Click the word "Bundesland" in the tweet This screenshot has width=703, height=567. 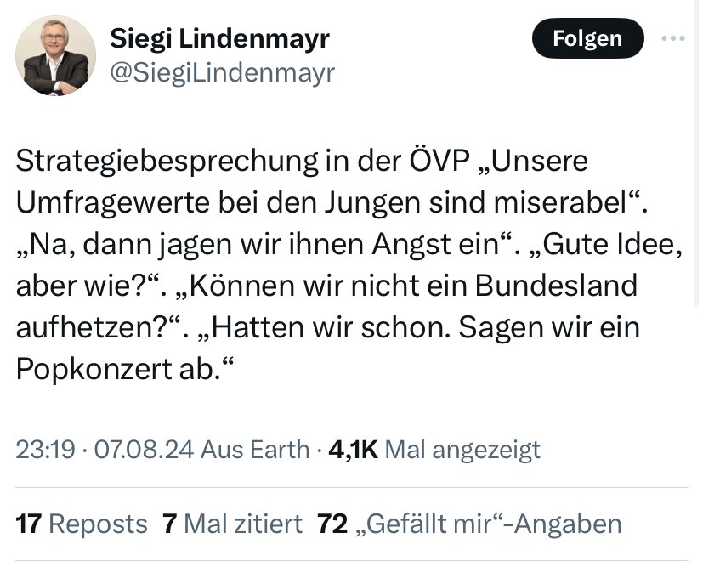point(555,285)
